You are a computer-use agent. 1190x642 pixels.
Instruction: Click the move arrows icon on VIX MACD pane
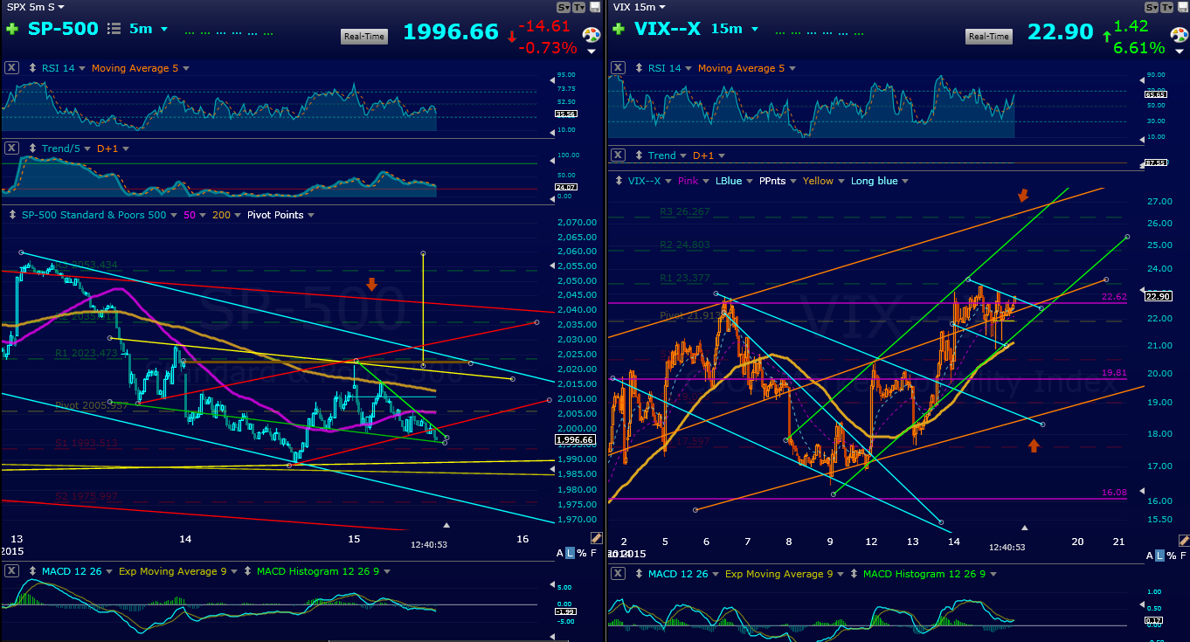click(640, 574)
